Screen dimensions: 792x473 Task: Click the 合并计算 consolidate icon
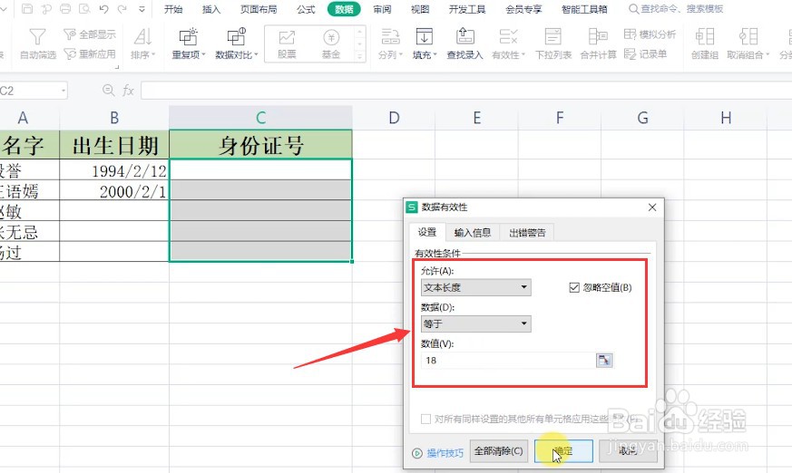point(598,37)
